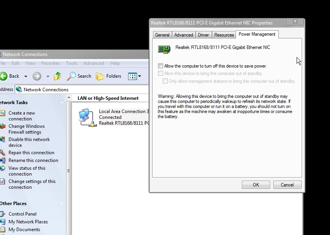
Task: Open the Back button history dropdown arrow
Action: pyautogui.click(x=26, y=76)
